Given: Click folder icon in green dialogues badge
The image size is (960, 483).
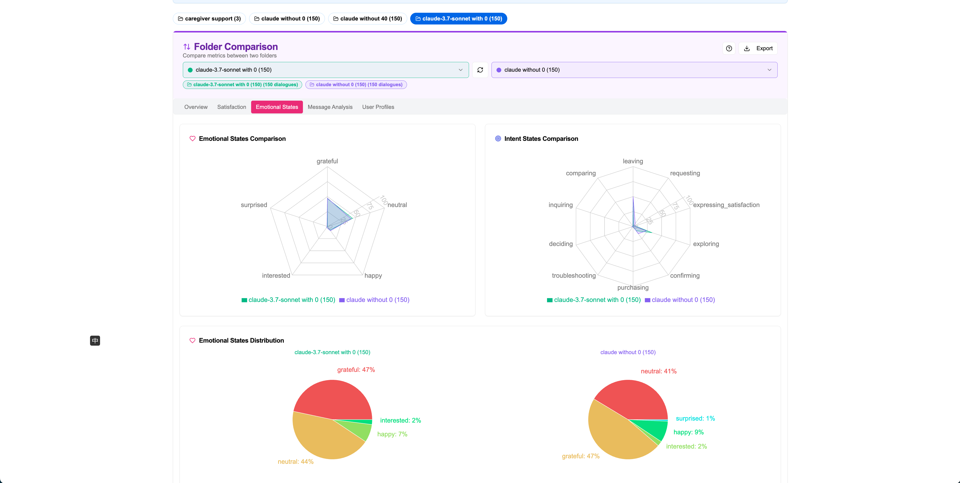Looking at the screenshot, I should [189, 84].
